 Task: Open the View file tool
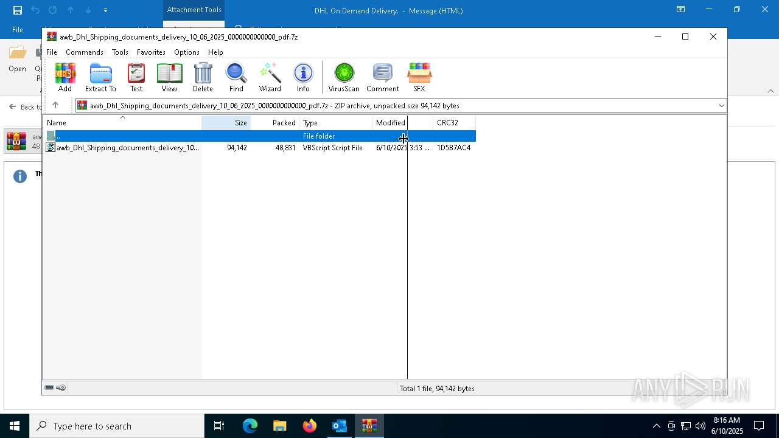click(x=169, y=77)
